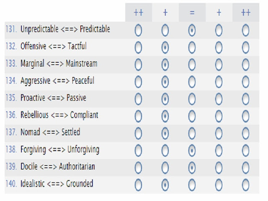Mark strongly Compliant for item 136
This screenshot has width=268, height=201.
pyautogui.click(x=246, y=116)
